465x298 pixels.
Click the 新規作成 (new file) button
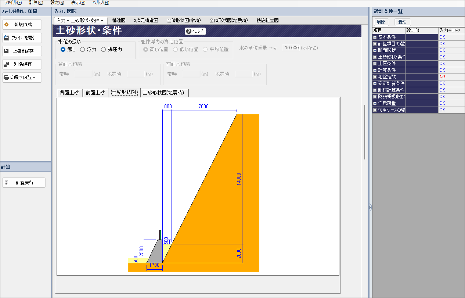(22, 25)
